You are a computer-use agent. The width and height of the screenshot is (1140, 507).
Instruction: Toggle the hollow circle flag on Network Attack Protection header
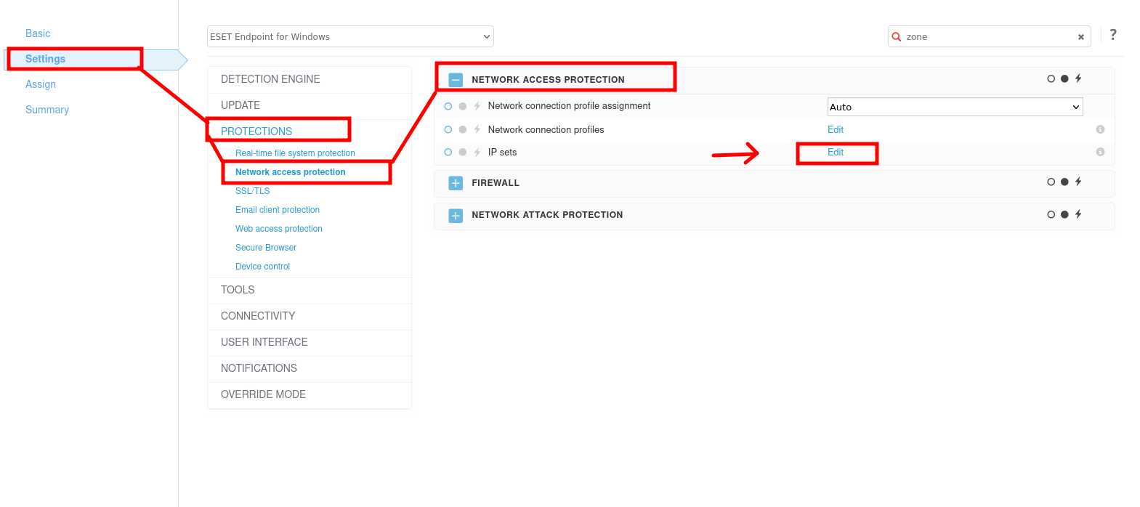(1051, 214)
